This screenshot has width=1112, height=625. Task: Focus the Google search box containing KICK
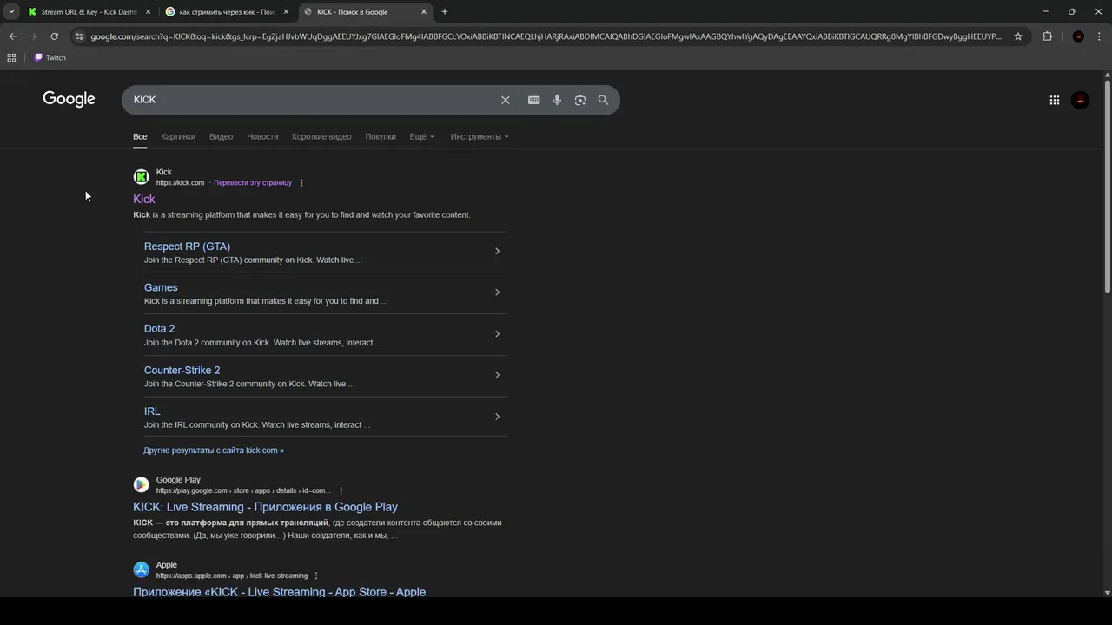(313, 100)
